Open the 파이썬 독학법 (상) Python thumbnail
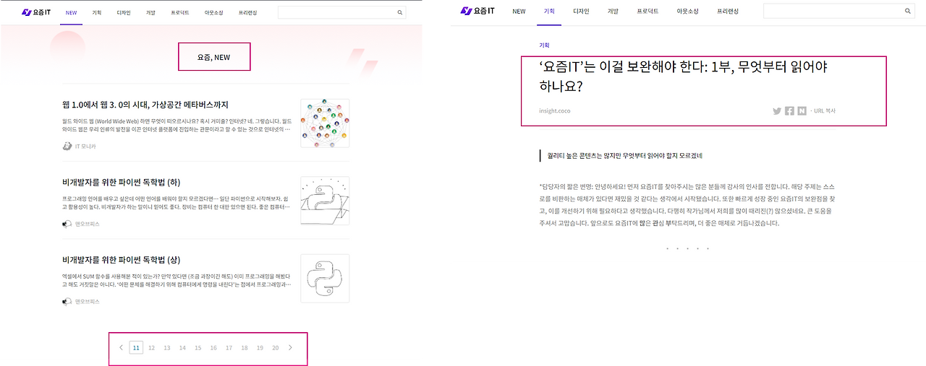926x366 pixels. coord(325,279)
